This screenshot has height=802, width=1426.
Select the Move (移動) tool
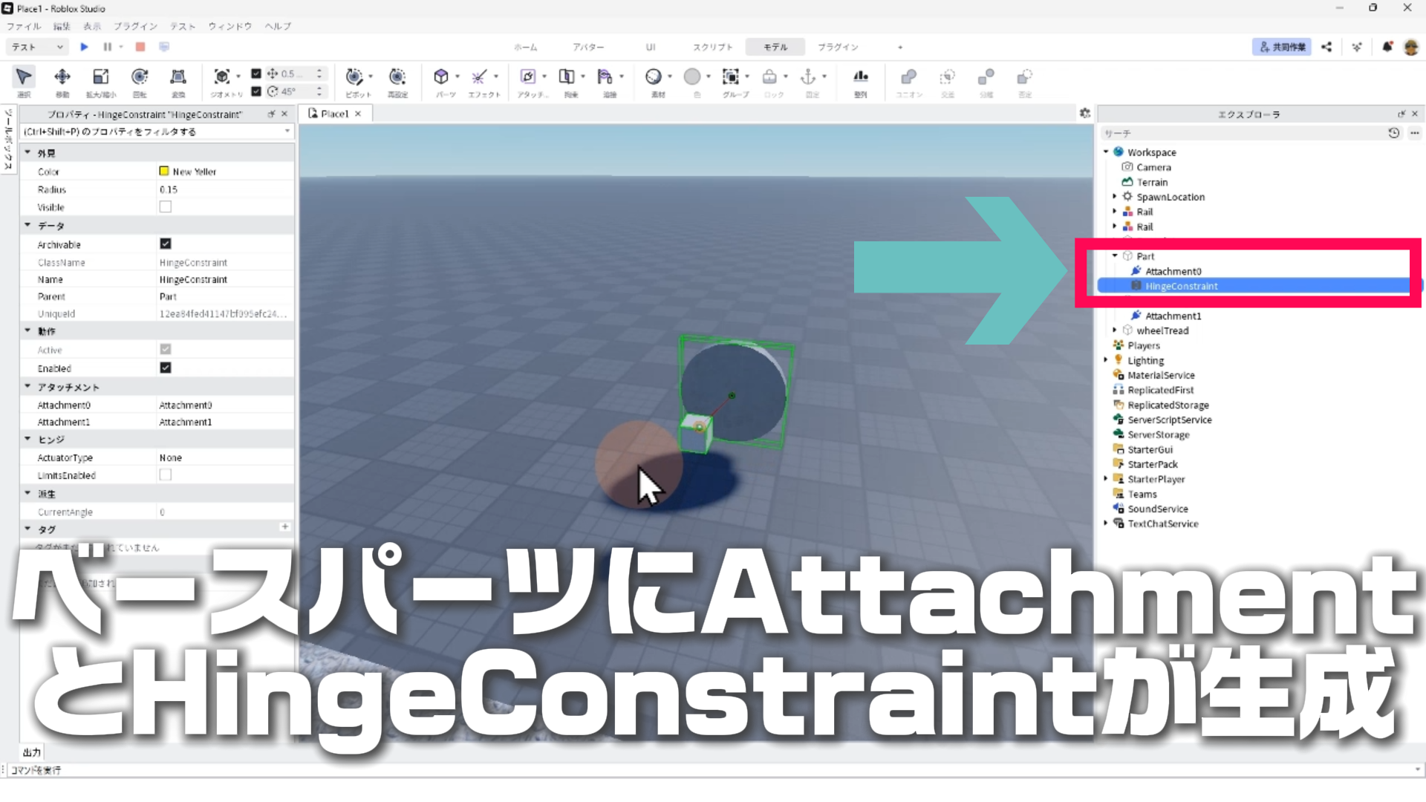pyautogui.click(x=62, y=77)
